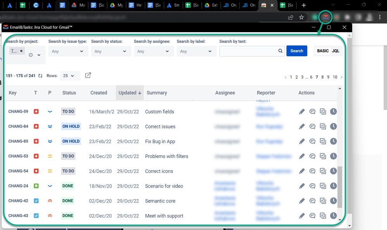Sort issues by Status column
The image size is (387, 230).
point(69,93)
